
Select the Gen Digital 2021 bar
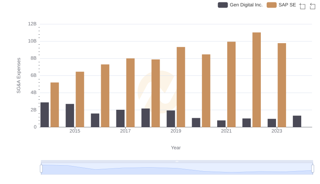coord(222,124)
